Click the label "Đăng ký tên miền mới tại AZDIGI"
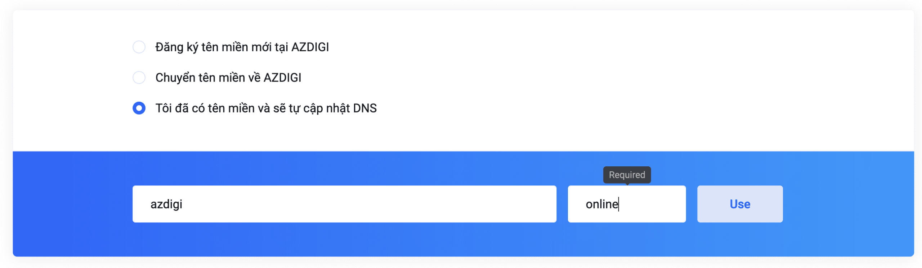The height and width of the screenshot is (268, 922). pos(242,47)
